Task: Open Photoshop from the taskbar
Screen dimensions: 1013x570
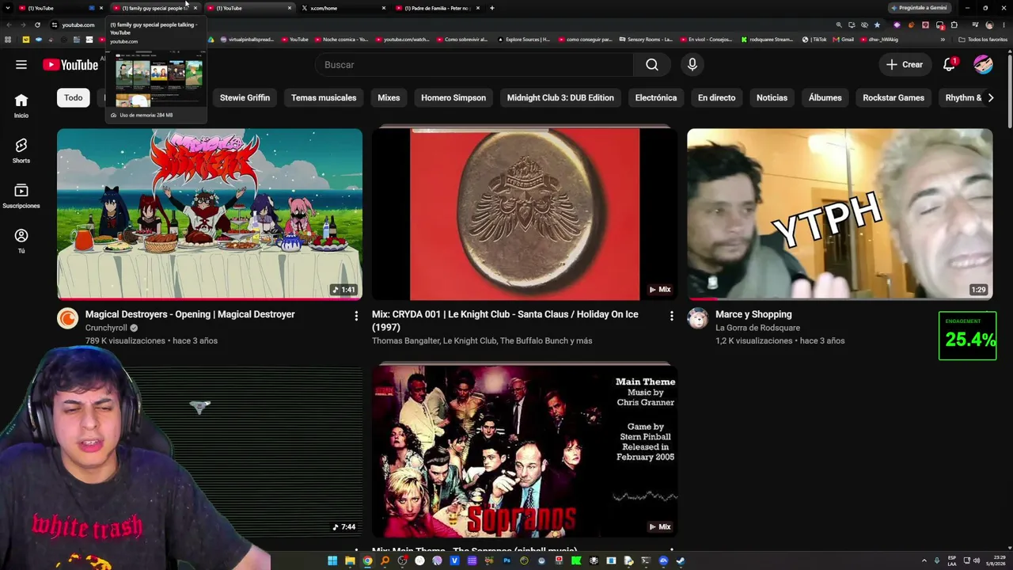Action: point(506,561)
